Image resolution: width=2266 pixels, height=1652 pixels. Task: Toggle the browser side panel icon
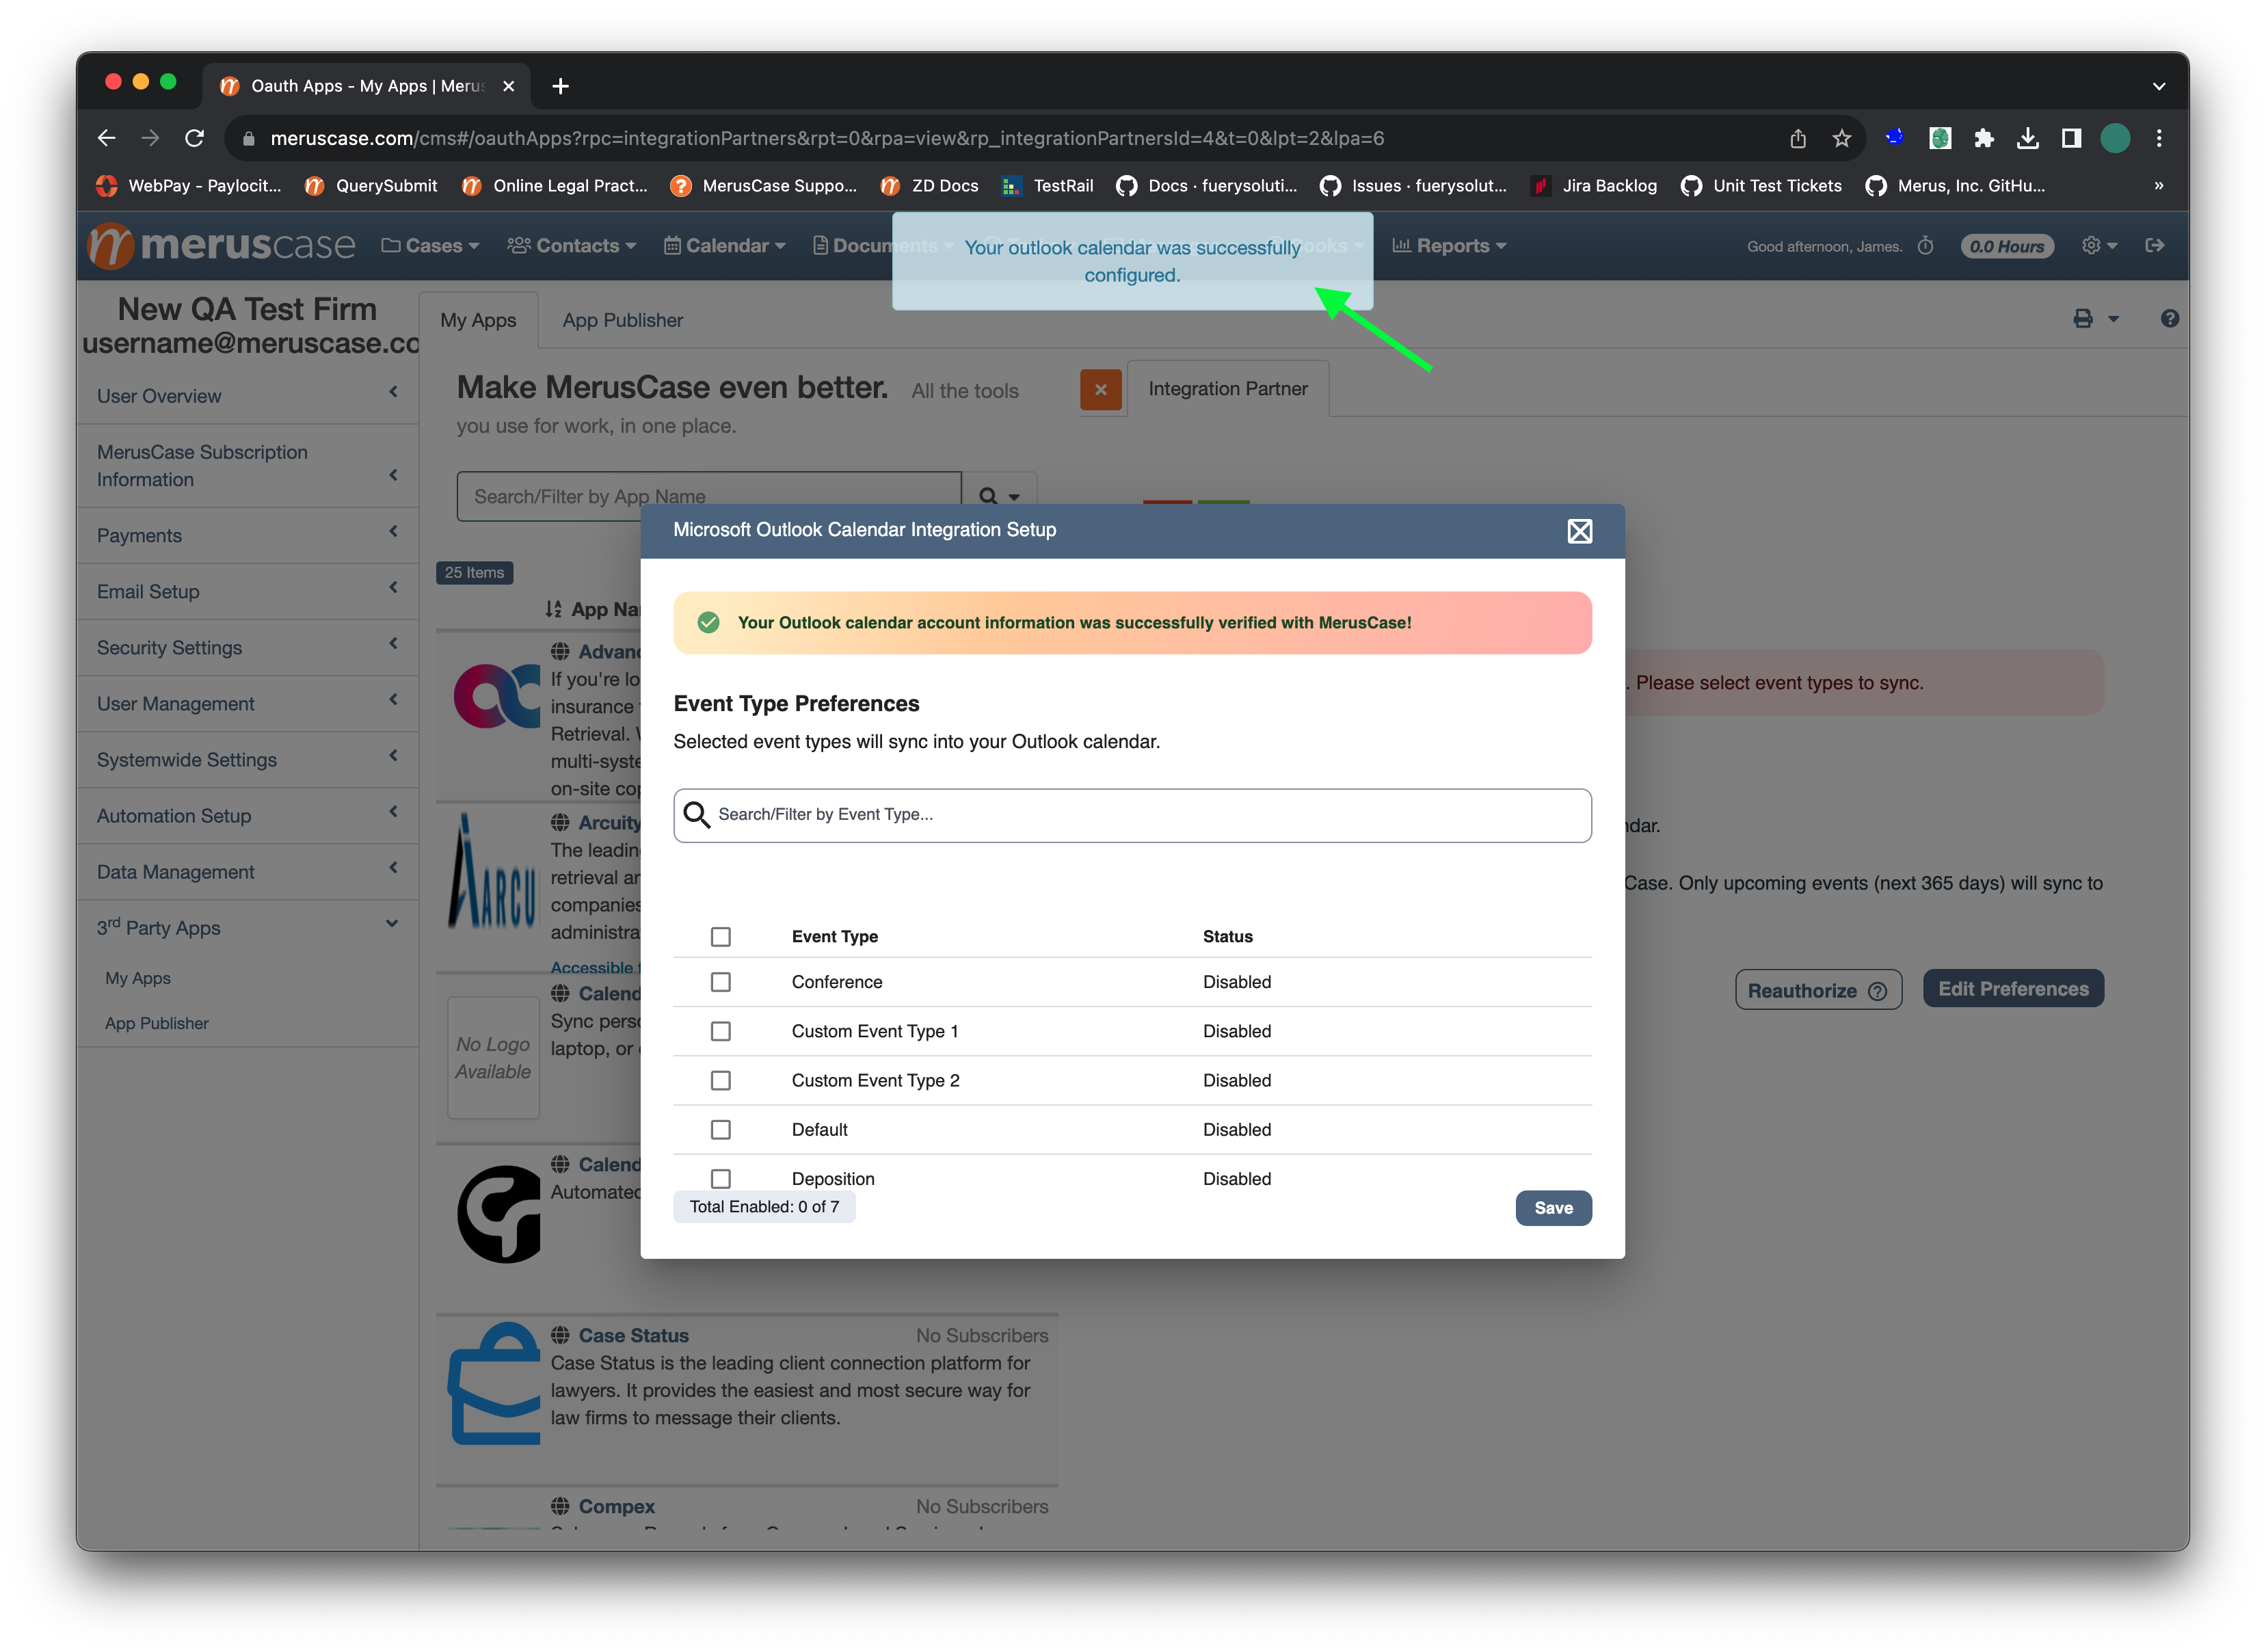[x=2070, y=138]
